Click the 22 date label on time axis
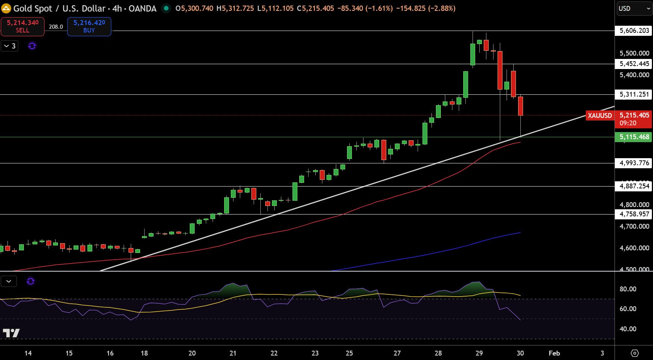Image resolution: width=653 pixels, height=360 pixels. [x=274, y=353]
